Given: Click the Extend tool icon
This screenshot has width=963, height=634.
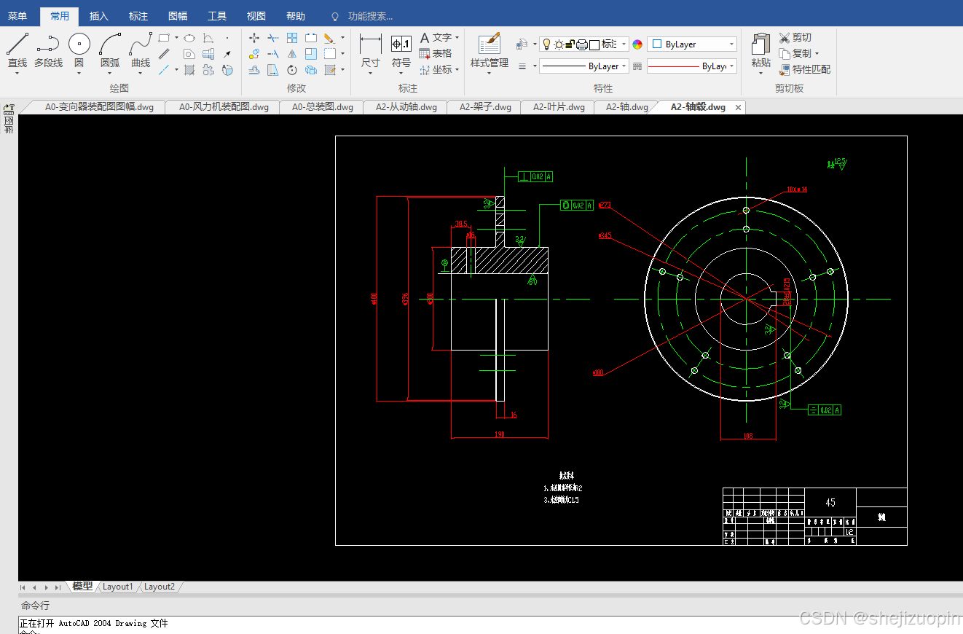Looking at the screenshot, I should pyautogui.click(x=273, y=54).
